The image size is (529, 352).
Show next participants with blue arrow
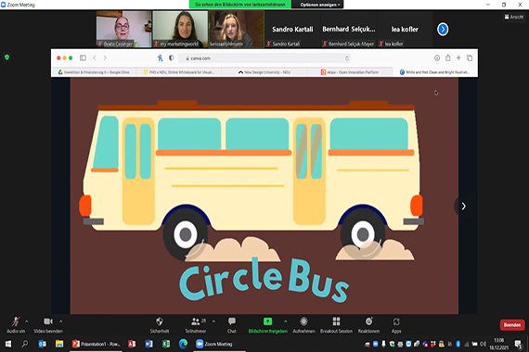[443, 30]
